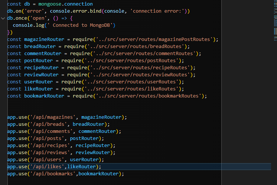This screenshot has height=185, width=277.
Task: Click magazineRouter argument in app.use call
Action: 101,117
